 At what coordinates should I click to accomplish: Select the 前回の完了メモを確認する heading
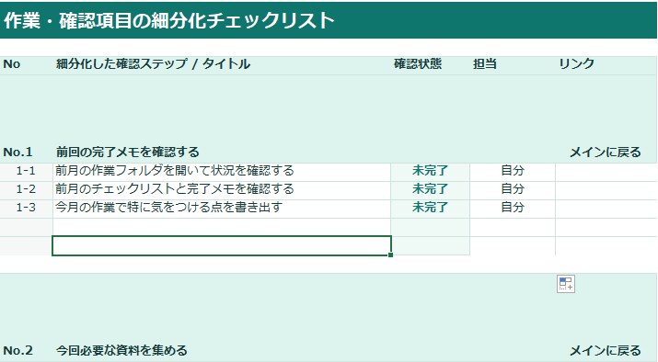[x=128, y=153]
